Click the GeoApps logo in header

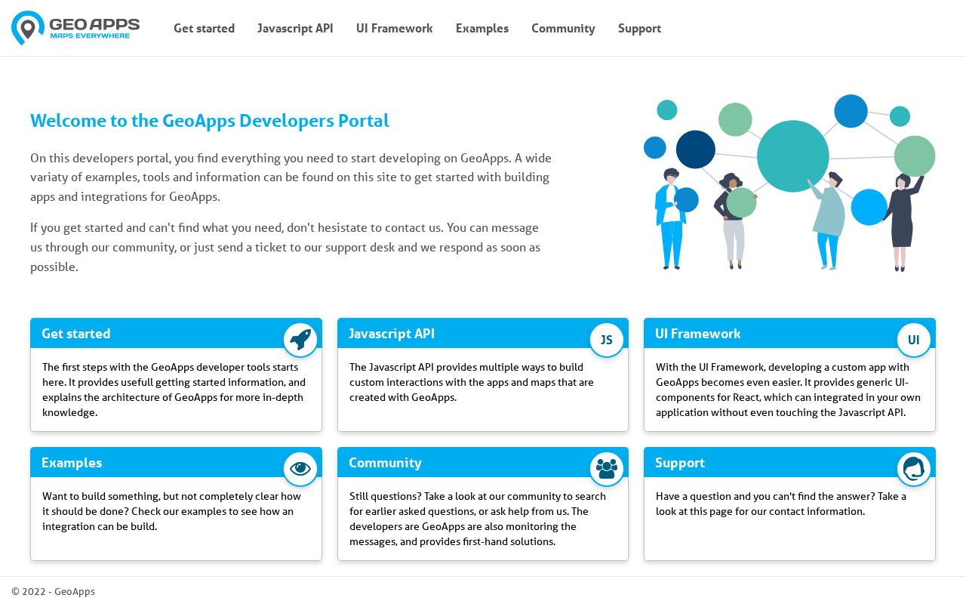[x=75, y=28]
